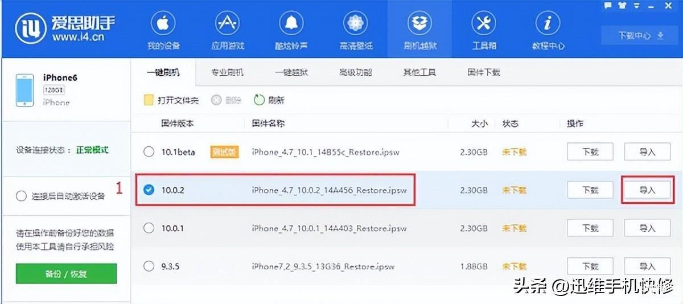
Task: Click the green 刷新 refresh icon
Action: coord(260,100)
